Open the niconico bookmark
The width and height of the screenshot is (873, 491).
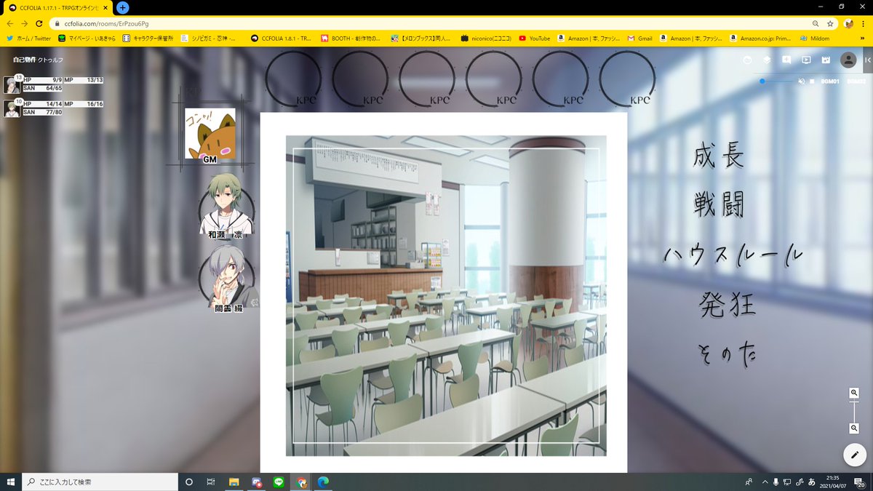(x=486, y=38)
